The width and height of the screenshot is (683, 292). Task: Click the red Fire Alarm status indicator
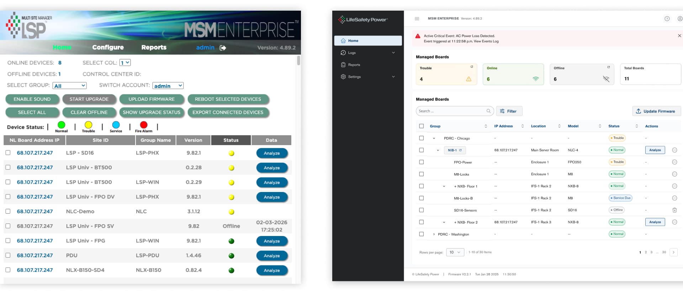[144, 125]
